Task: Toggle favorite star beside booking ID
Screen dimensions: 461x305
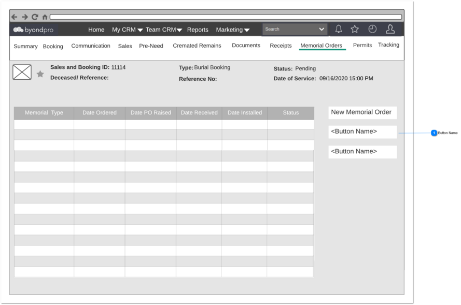Action: [x=40, y=74]
